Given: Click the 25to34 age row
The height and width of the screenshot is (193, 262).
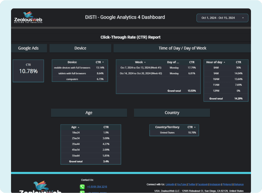Looking at the screenshot, I should (x=91, y=138).
